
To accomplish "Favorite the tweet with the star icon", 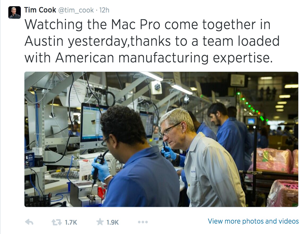I will (x=100, y=222).
